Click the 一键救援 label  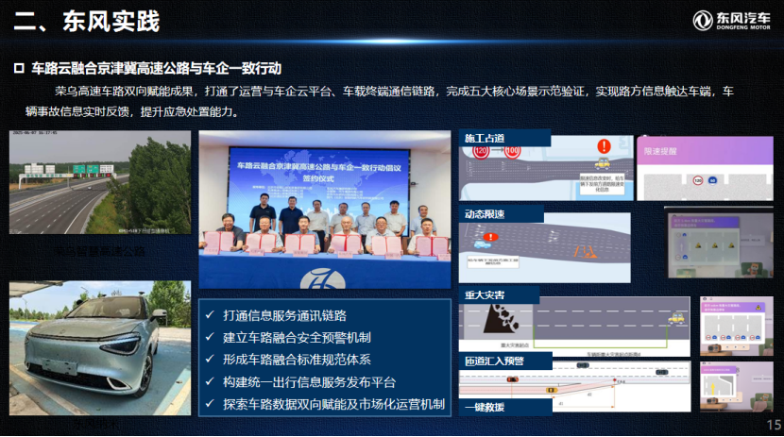point(485,407)
